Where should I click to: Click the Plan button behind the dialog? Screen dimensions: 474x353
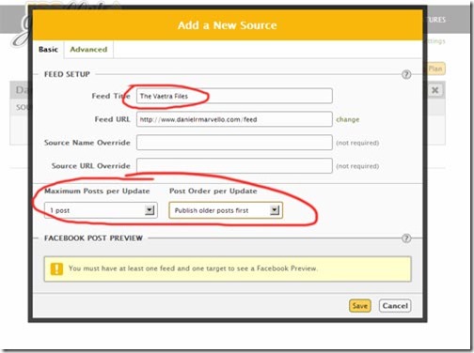point(435,69)
